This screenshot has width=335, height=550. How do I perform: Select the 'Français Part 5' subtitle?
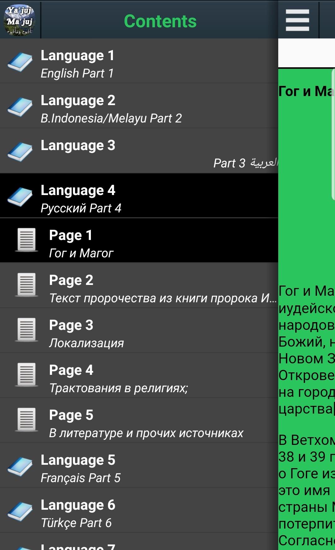click(x=81, y=478)
